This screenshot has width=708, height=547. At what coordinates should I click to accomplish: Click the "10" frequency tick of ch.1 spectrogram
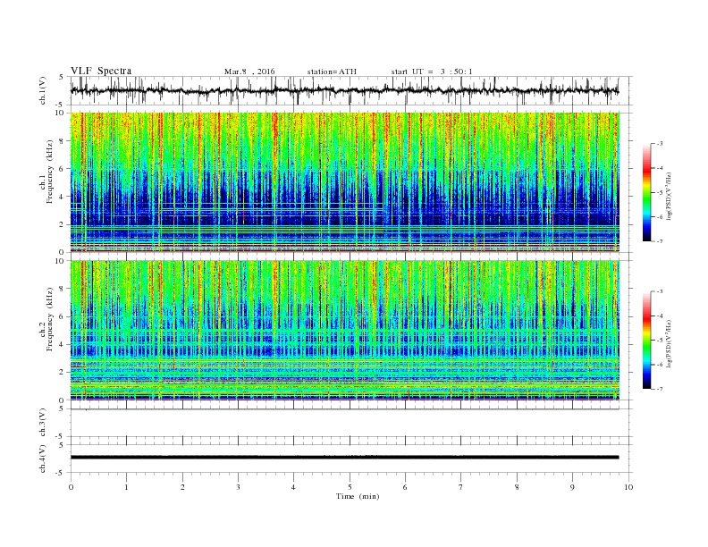point(61,113)
